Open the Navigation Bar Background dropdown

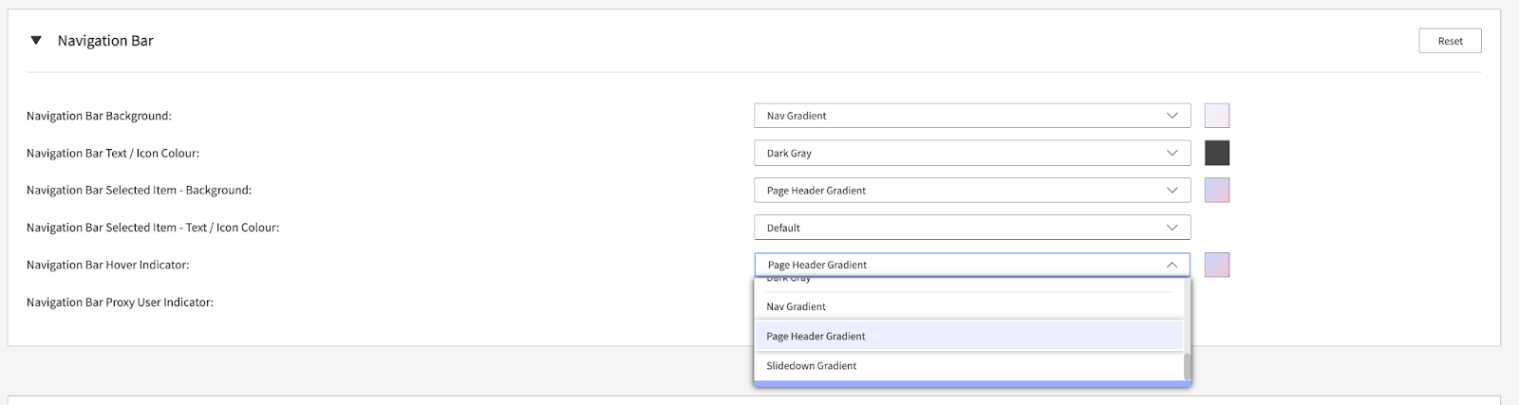[971, 116]
